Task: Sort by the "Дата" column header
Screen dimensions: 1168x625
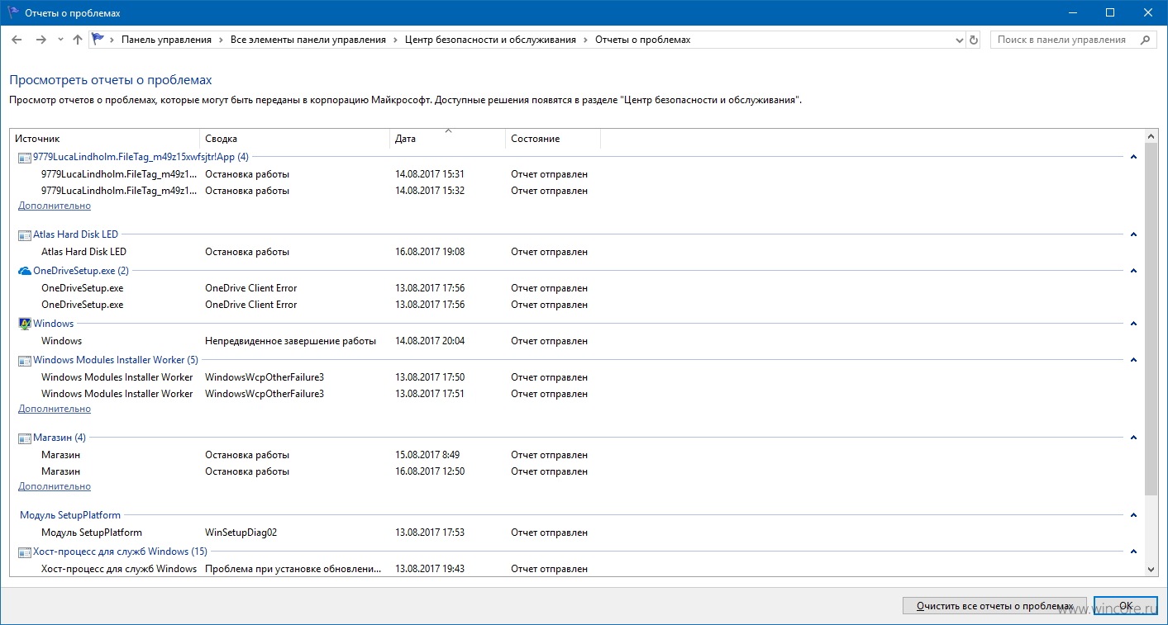Action: [447, 139]
